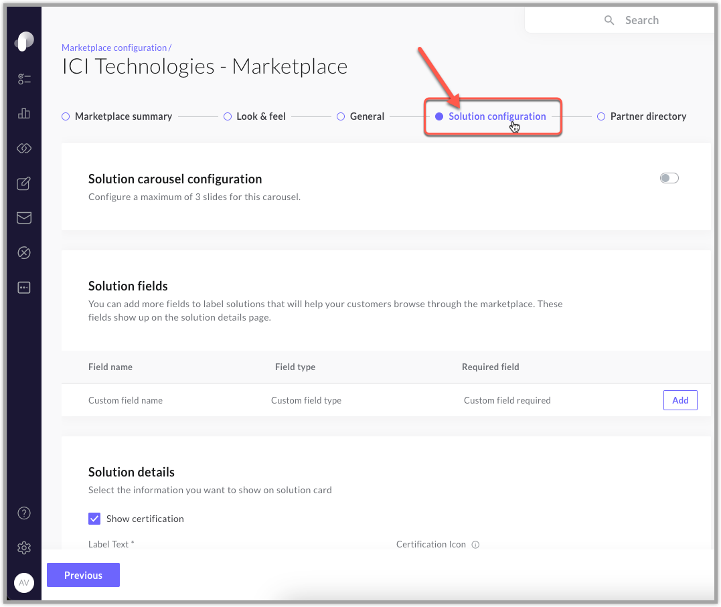Uncheck the Show certification checkbox
This screenshot has width=721, height=607.
(94, 519)
